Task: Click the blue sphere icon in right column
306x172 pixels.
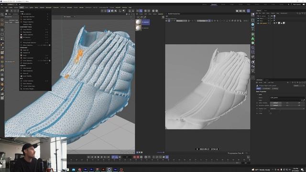Action: [253, 24]
